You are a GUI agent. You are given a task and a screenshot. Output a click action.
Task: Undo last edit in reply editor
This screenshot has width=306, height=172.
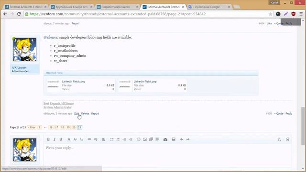(182, 139)
